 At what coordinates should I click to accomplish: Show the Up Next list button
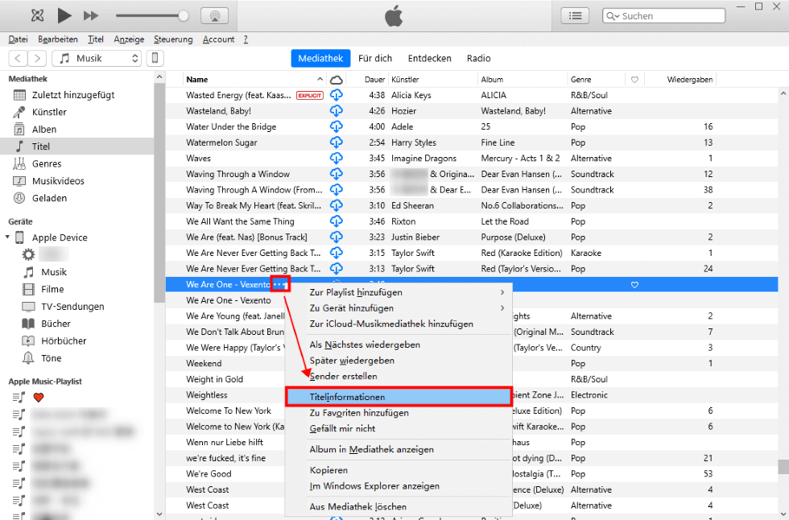(575, 15)
